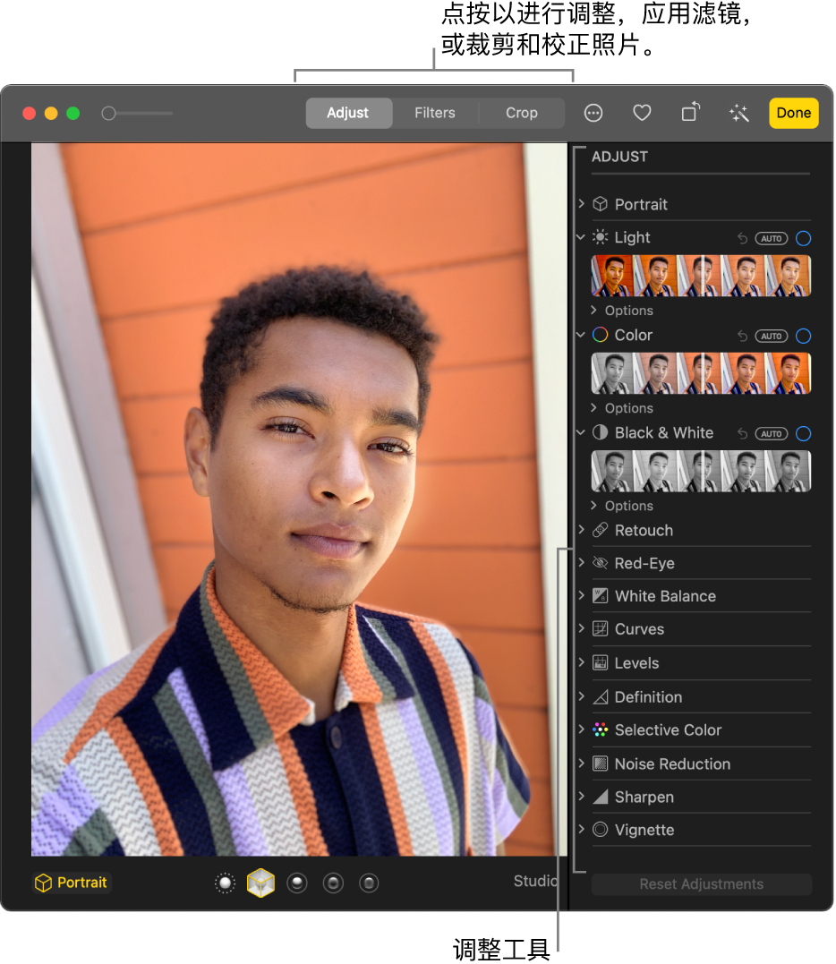Click the Black & White thumbnail strip slider

pos(701,472)
